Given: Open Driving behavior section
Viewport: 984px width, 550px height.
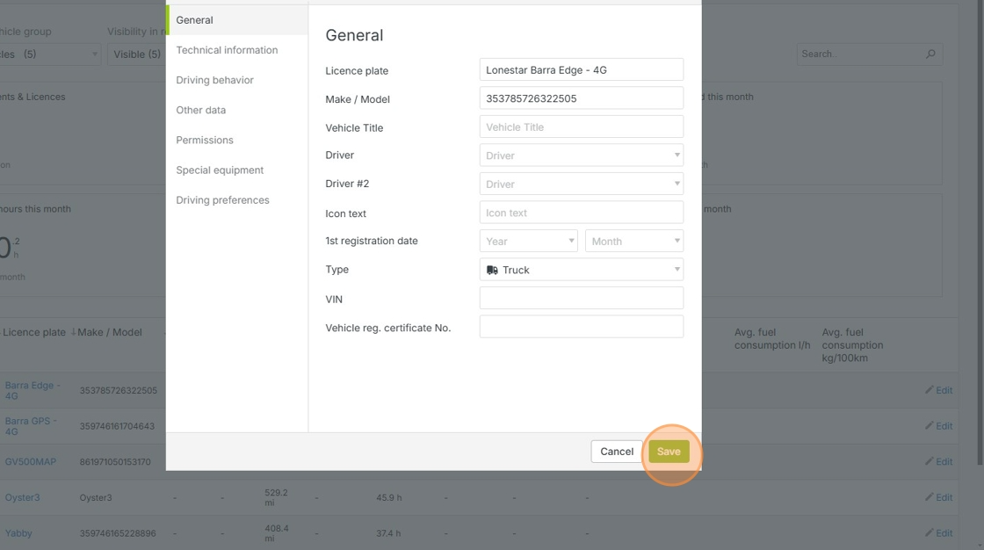Looking at the screenshot, I should click(x=236, y=80).
